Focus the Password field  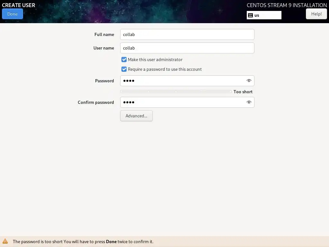[187, 81]
